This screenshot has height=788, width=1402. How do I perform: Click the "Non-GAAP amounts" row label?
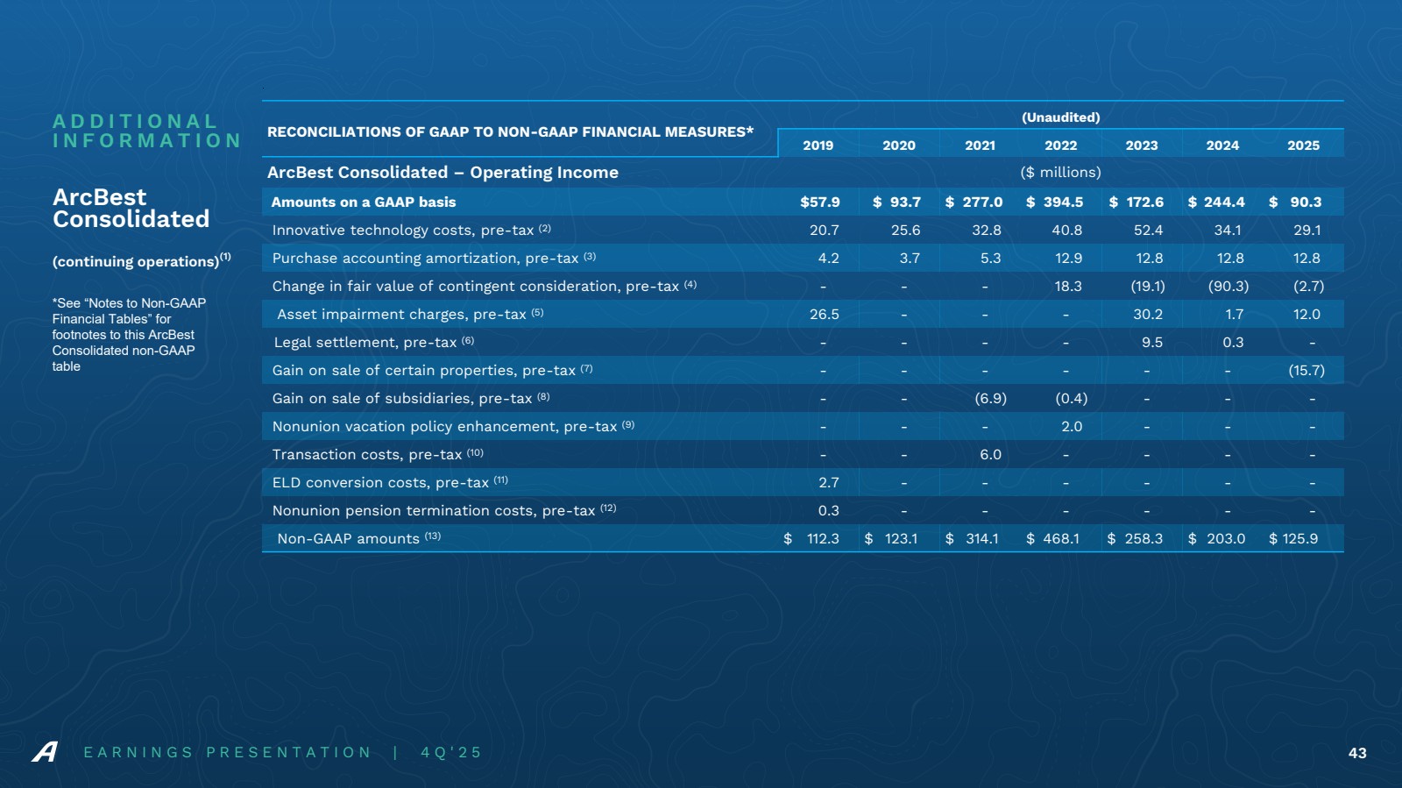point(359,539)
